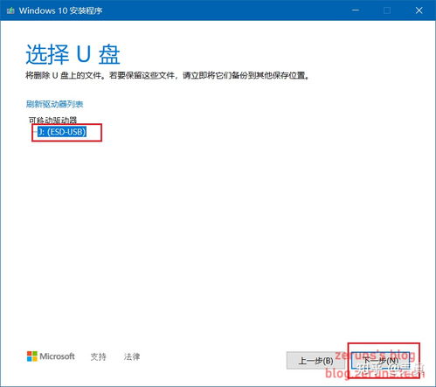436x387 pixels.
Task: Click tree connector line beside J: drive
Action: pyautogui.click(x=35, y=131)
